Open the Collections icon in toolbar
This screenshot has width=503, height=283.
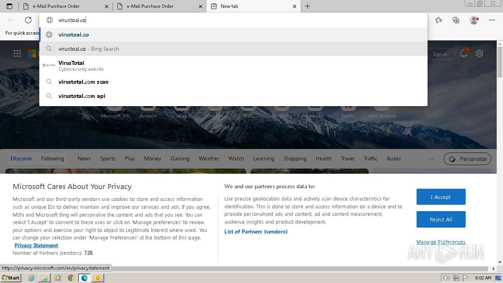tap(456, 20)
